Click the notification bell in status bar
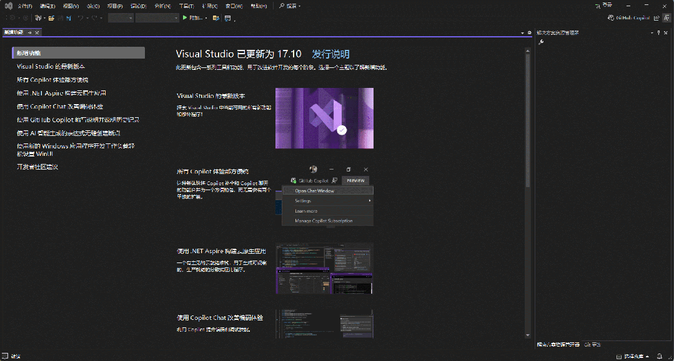The height and width of the screenshot is (361, 674). tap(660, 356)
